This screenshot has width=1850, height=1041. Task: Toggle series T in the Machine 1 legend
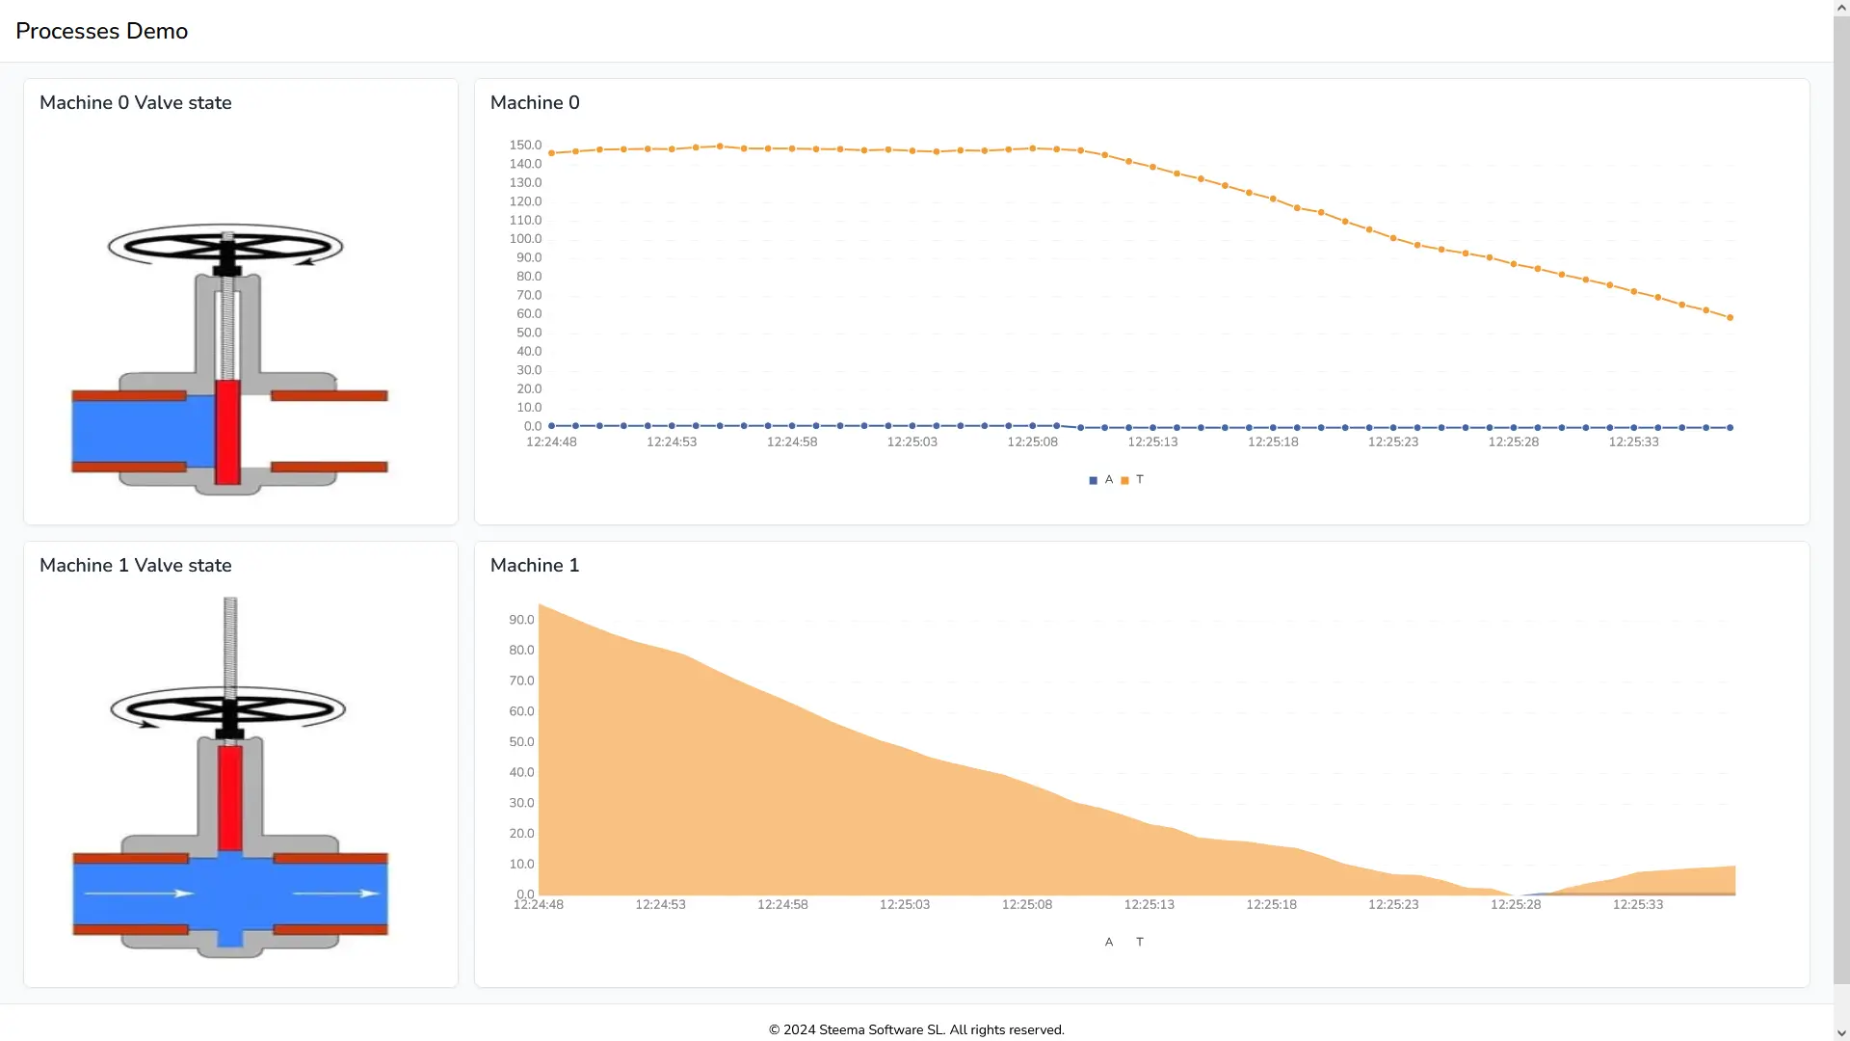point(1140,942)
